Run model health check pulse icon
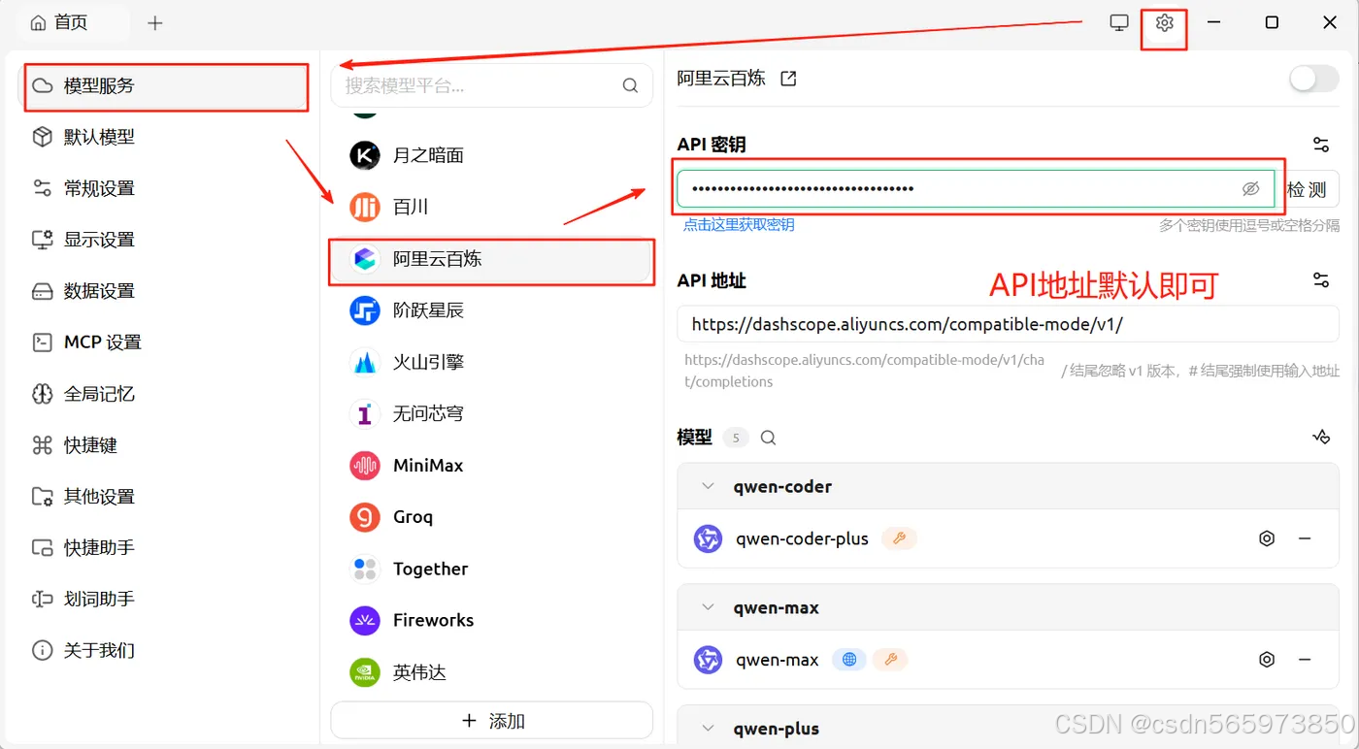Image resolution: width=1359 pixels, height=749 pixels. (x=1321, y=437)
